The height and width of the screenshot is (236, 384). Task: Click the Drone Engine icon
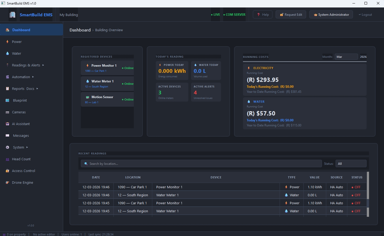point(7,182)
